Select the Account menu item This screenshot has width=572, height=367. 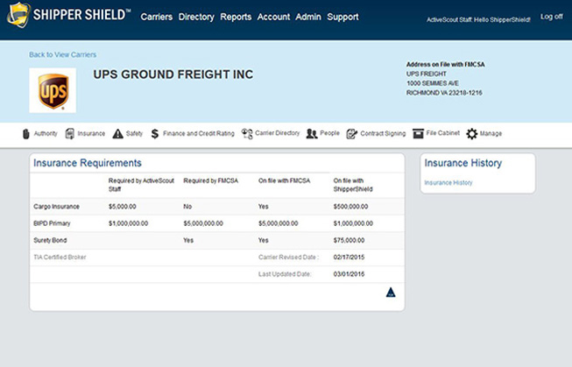(273, 17)
